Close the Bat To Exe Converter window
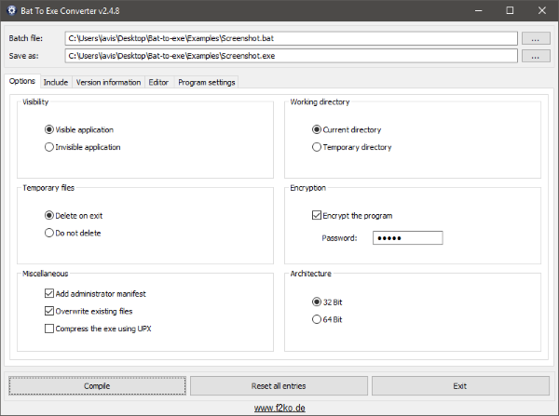 pyautogui.click(x=542, y=10)
